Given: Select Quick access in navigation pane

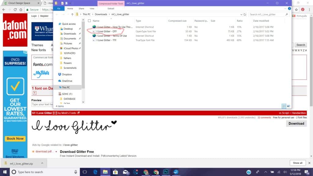Looking at the screenshot, I should [69, 24].
